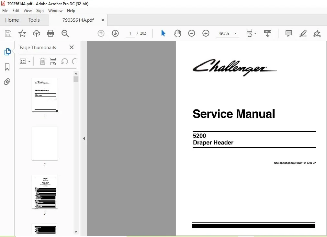Open the Sign menu
Screen dimensions: 327x237
[40, 11]
